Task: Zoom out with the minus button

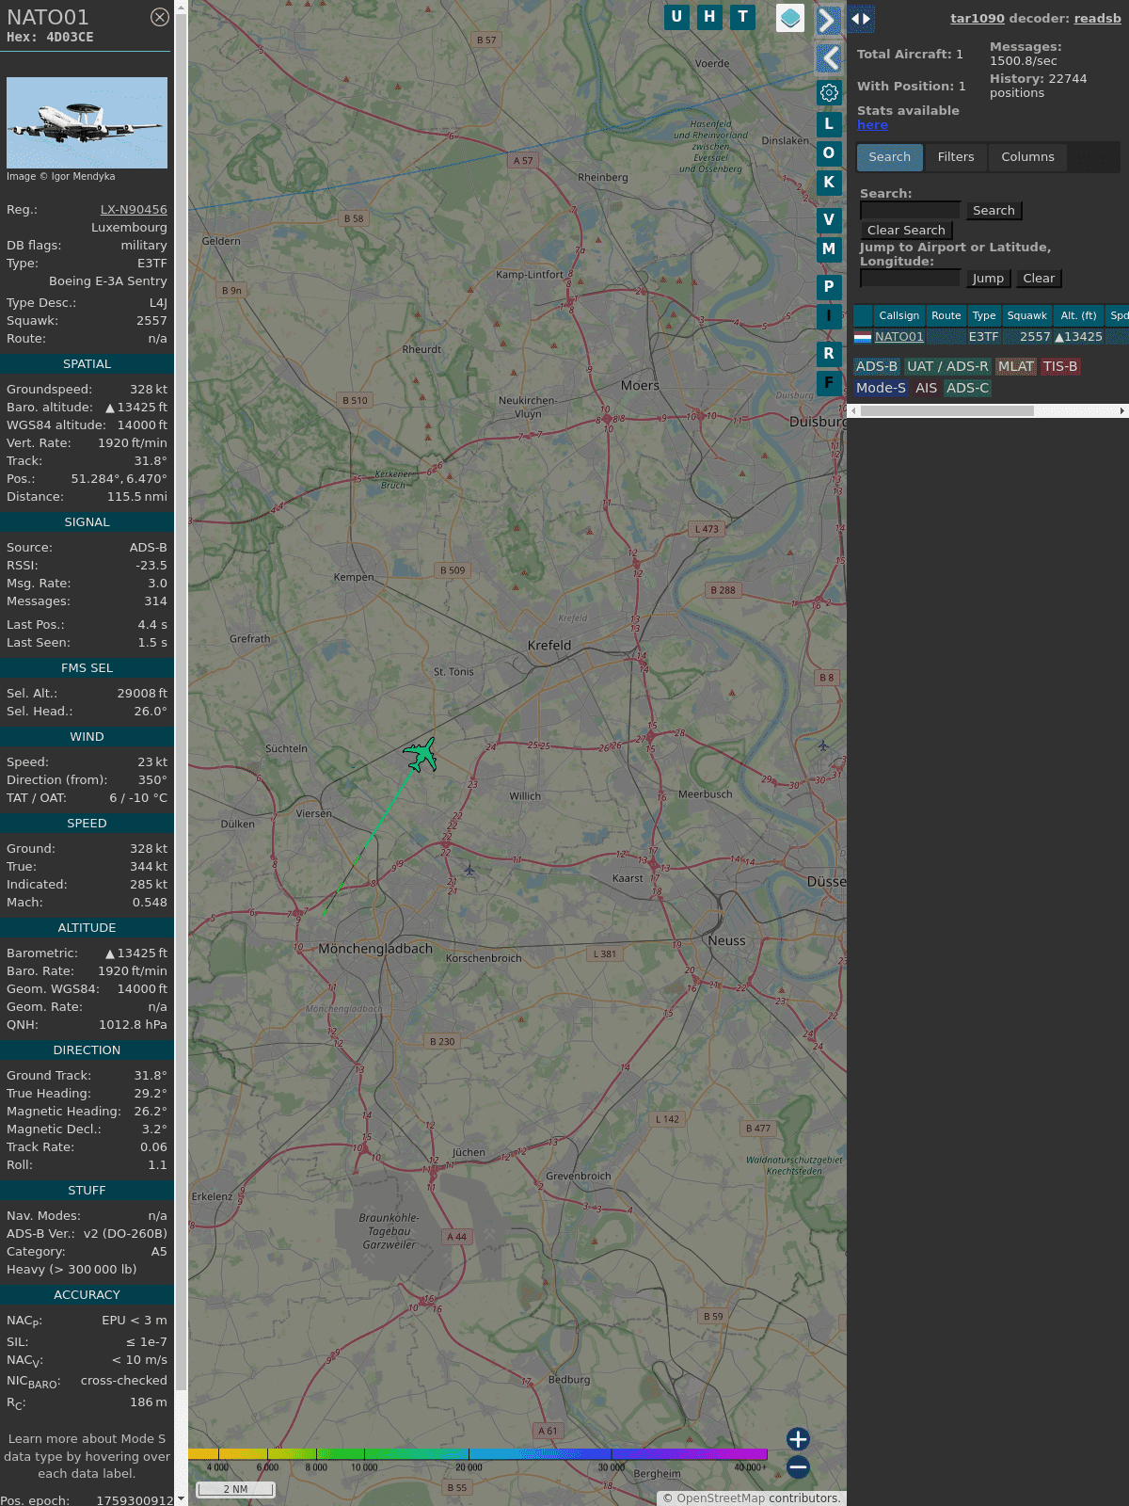Action: coord(798,1466)
